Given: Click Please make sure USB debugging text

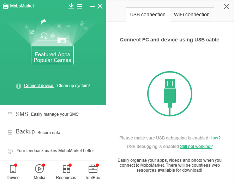Looking at the screenshot, I should point(164,138).
